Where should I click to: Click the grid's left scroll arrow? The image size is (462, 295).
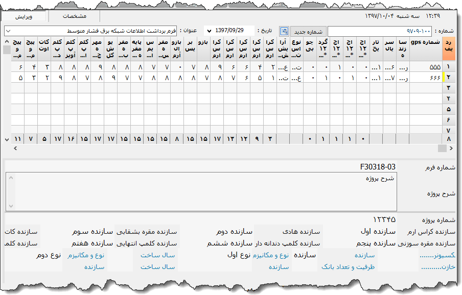(x=14, y=148)
